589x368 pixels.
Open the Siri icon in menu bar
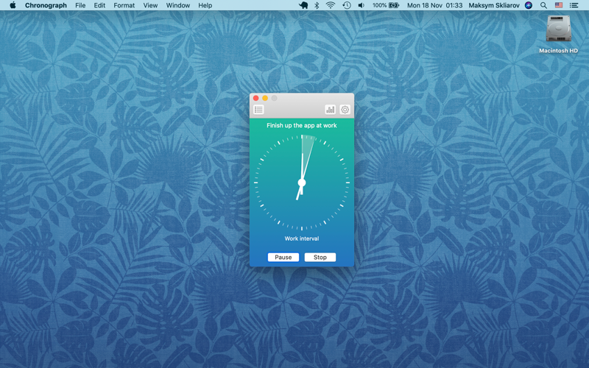[529, 5]
